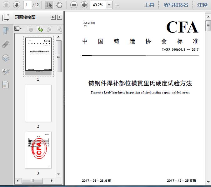Image resolution: width=211 pixels, height=187 pixels.
Task: Click the ICS 25.020 classification text
Action: click(x=89, y=23)
